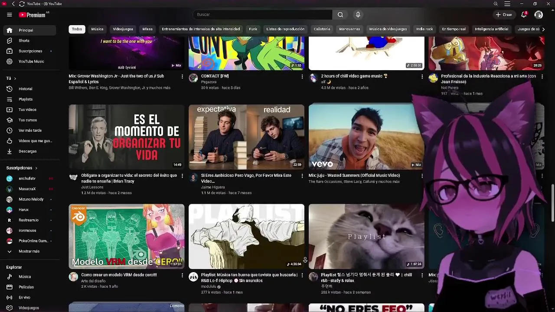Screen dimensions: 555x312
Task: Expand the Suscripciones section header
Action: tap(22, 168)
